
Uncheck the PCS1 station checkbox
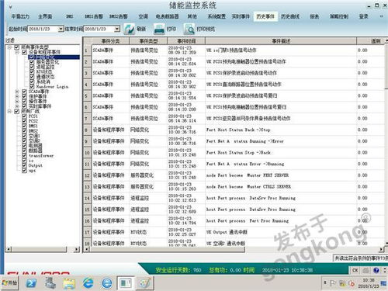click(x=24, y=116)
